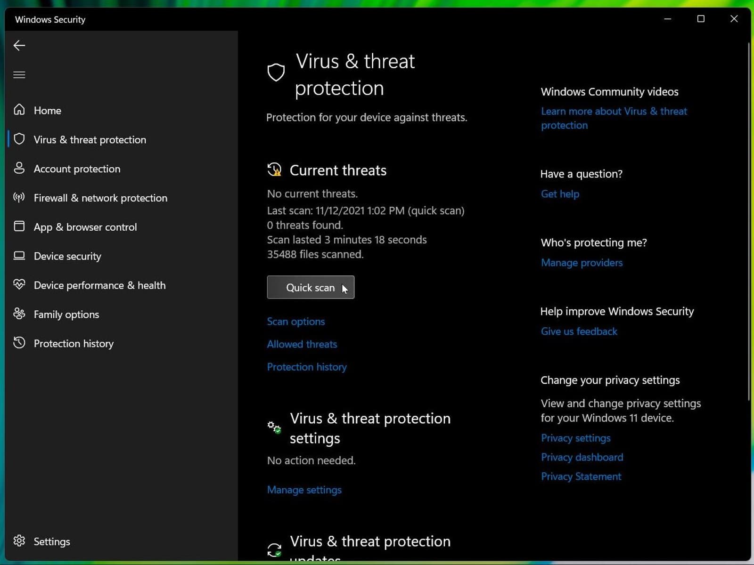Click the Current threats scan icon

274,169
